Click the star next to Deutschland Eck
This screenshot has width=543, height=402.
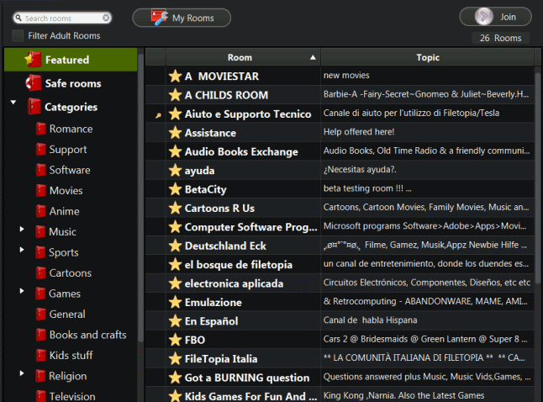(x=175, y=246)
